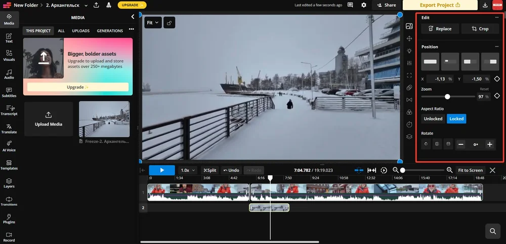Open the Visuals panel
This screenshot has height=244, width=506.
pos(9,56)
